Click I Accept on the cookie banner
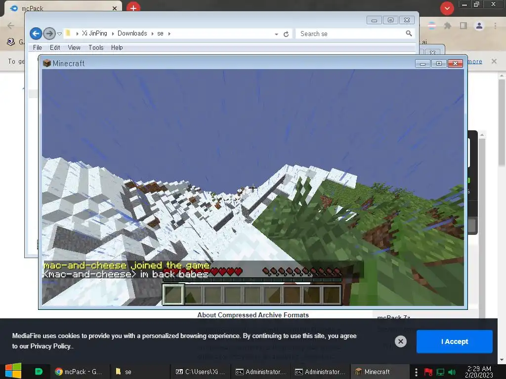 [x=455, y=341]
